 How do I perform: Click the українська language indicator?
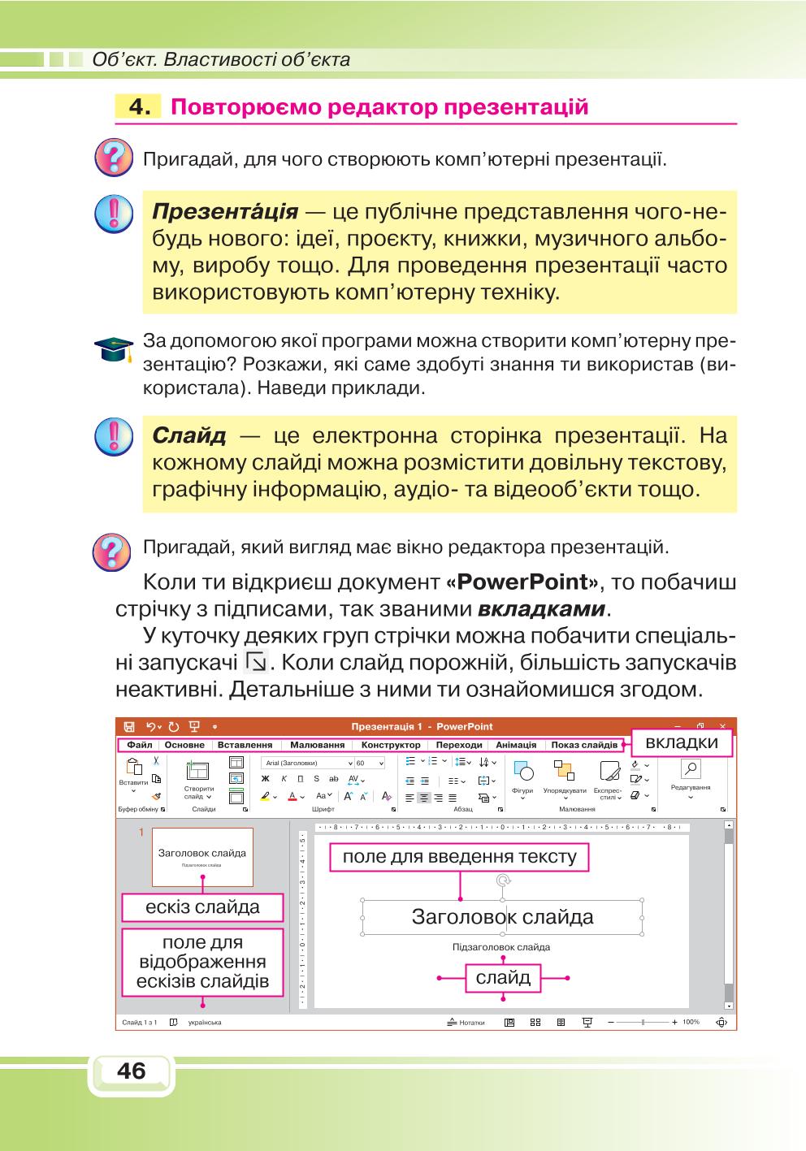205,1022
